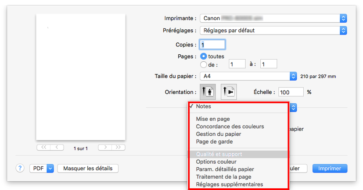Expand the Préréglages presets dropdown
This screenshot has height=190, width=363.
point(273,31)
